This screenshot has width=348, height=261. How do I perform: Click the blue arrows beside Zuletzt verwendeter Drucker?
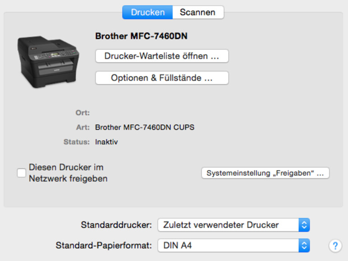[x=305, y=224]
